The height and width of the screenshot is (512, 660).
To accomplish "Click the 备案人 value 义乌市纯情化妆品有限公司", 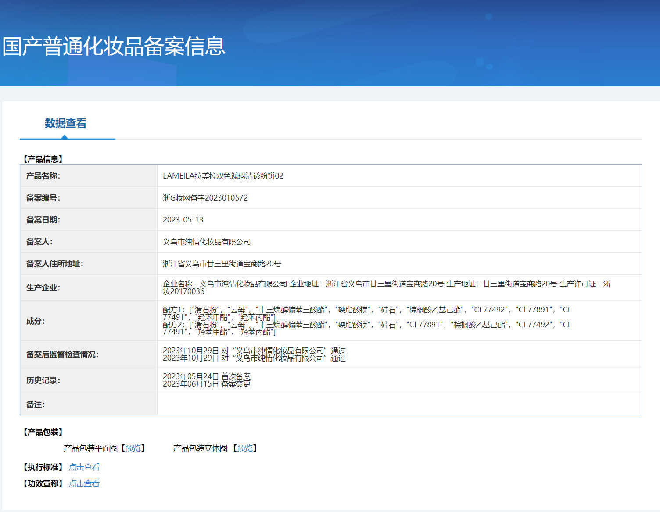I will 207,242.
